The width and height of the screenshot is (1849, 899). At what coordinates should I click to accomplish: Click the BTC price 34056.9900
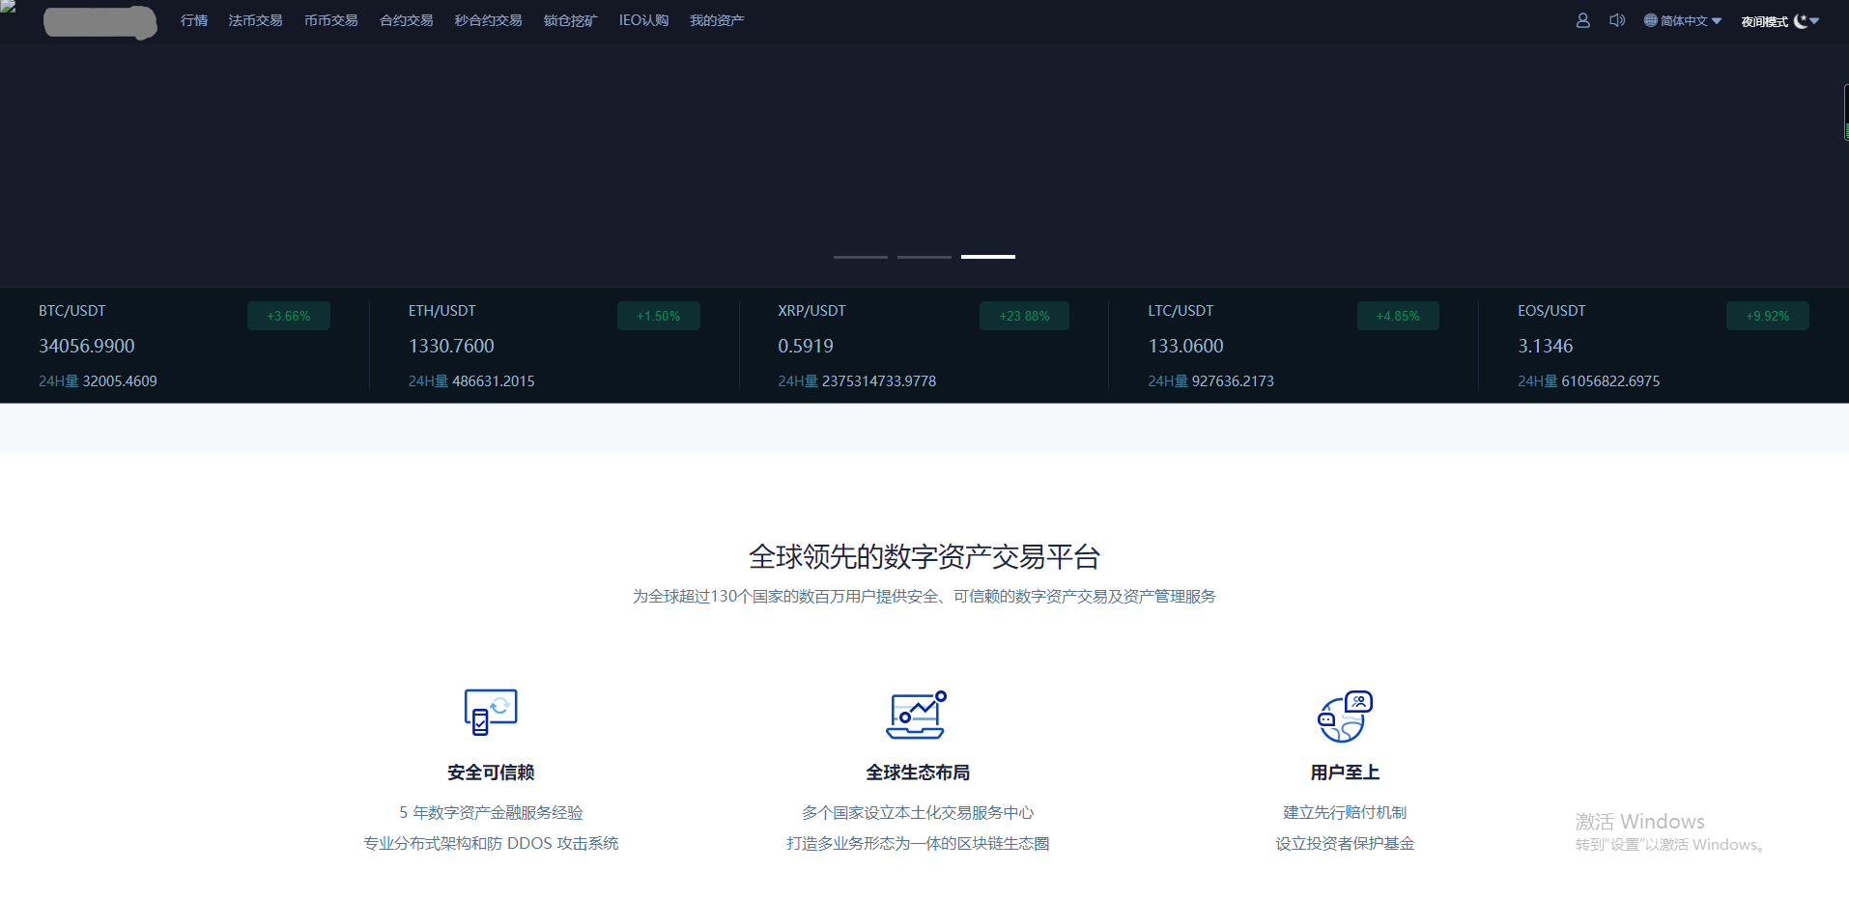[87, 346]
